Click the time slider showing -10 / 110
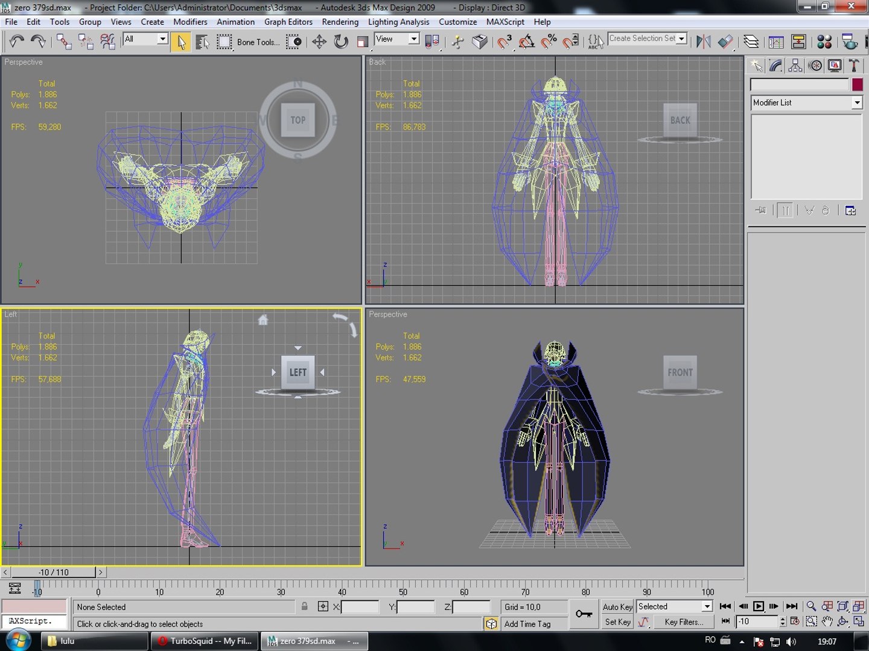Image resolution: width=869 pixels, height=651 pixels. coord(54,572)
